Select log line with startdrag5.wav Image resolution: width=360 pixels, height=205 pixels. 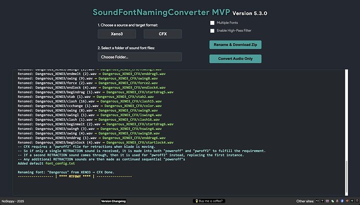[x=95, y=92]
